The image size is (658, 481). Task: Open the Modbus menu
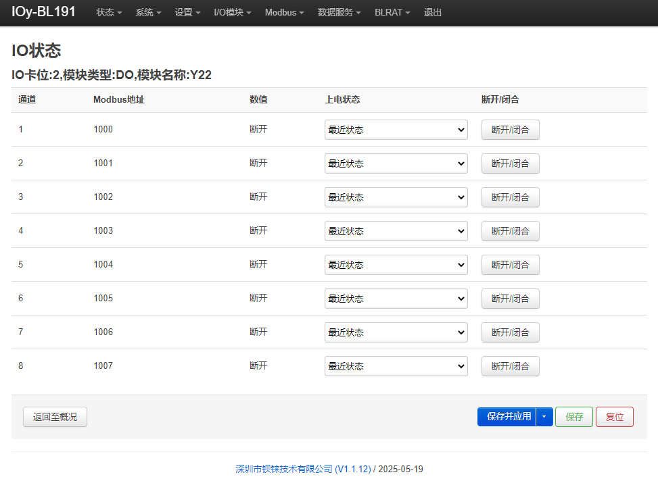pos(284,13)
